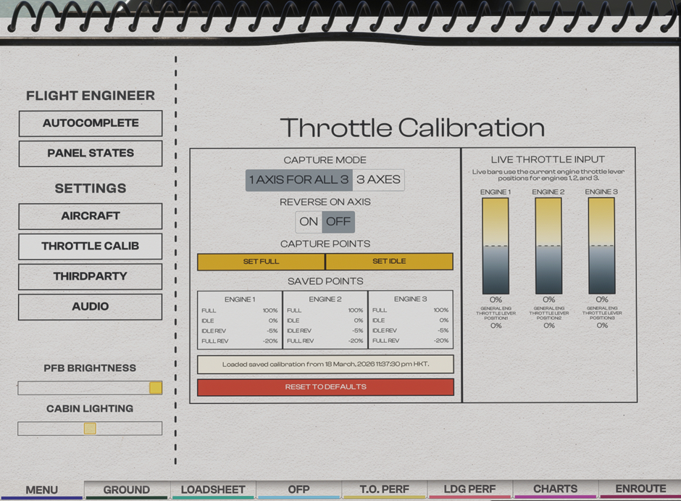681x501 pixels.
Task: Open Panel States settings
Action: pyautogui.click(x=91, y=154)
